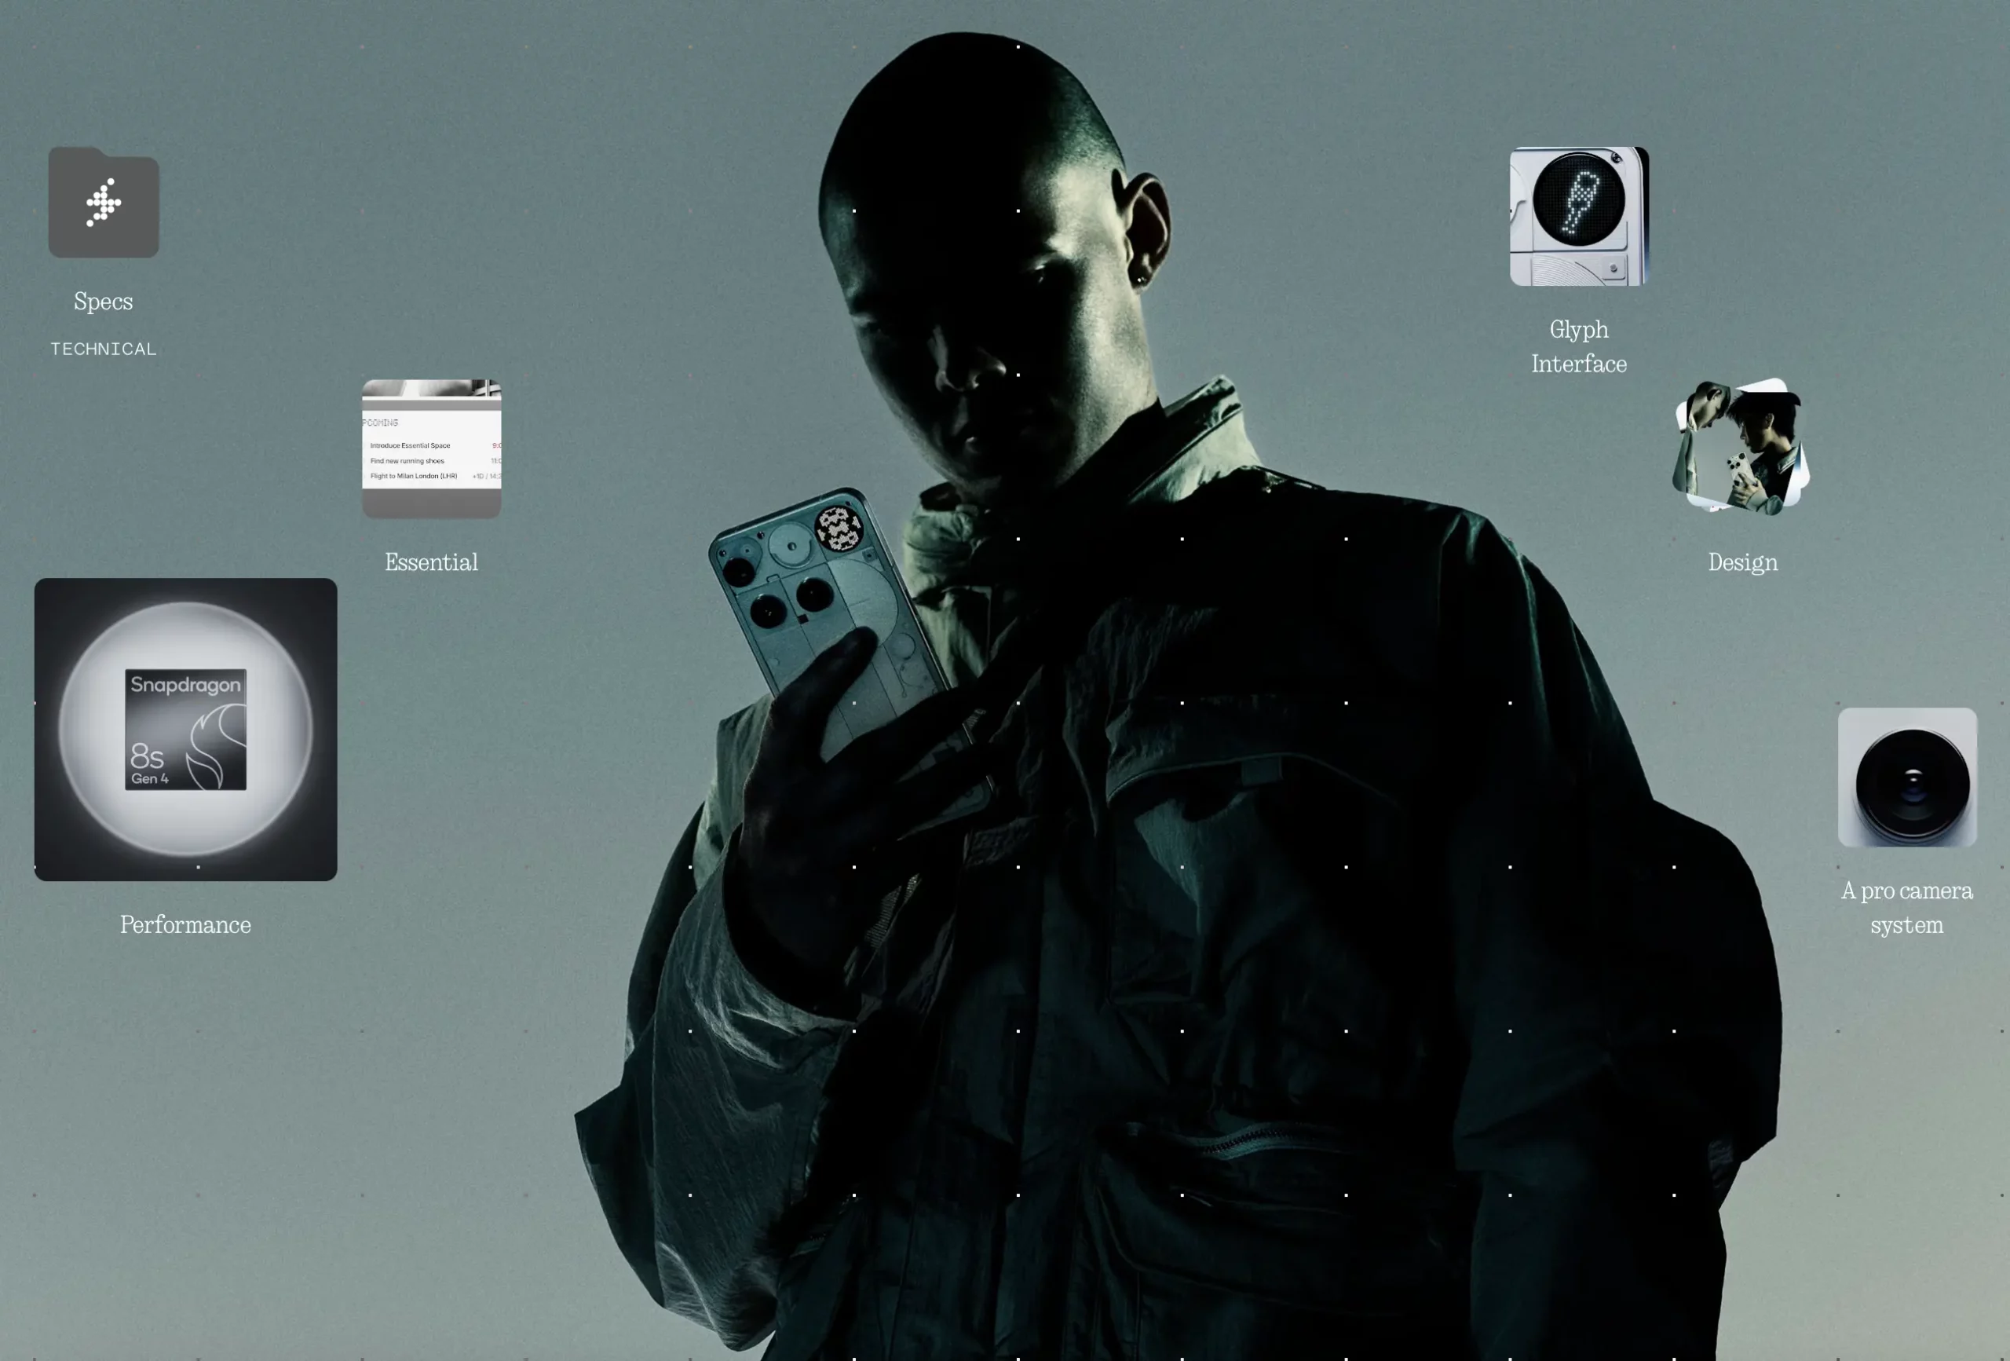The width and height of the screenshot is (2010, 1361).
Task: Click the pro camera lens icon
Action: [x=1906, y=777]
